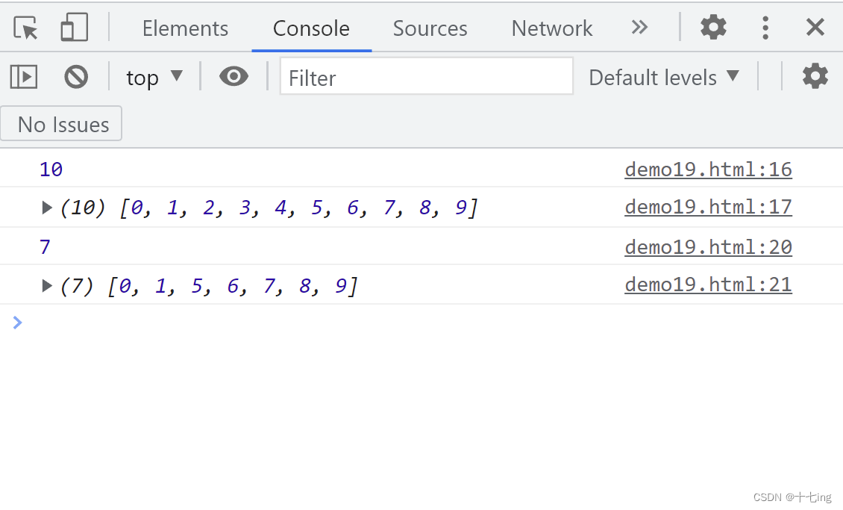The image size is (843, 510).
Task: Open the Sources tab
Action: coord(430,28)
